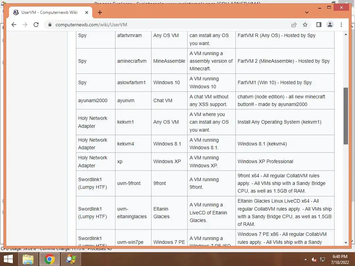Image resolution: width=355 pixels, height=266 pixels.
Task: Select the afartvmram cell
Action: [133, 39]
